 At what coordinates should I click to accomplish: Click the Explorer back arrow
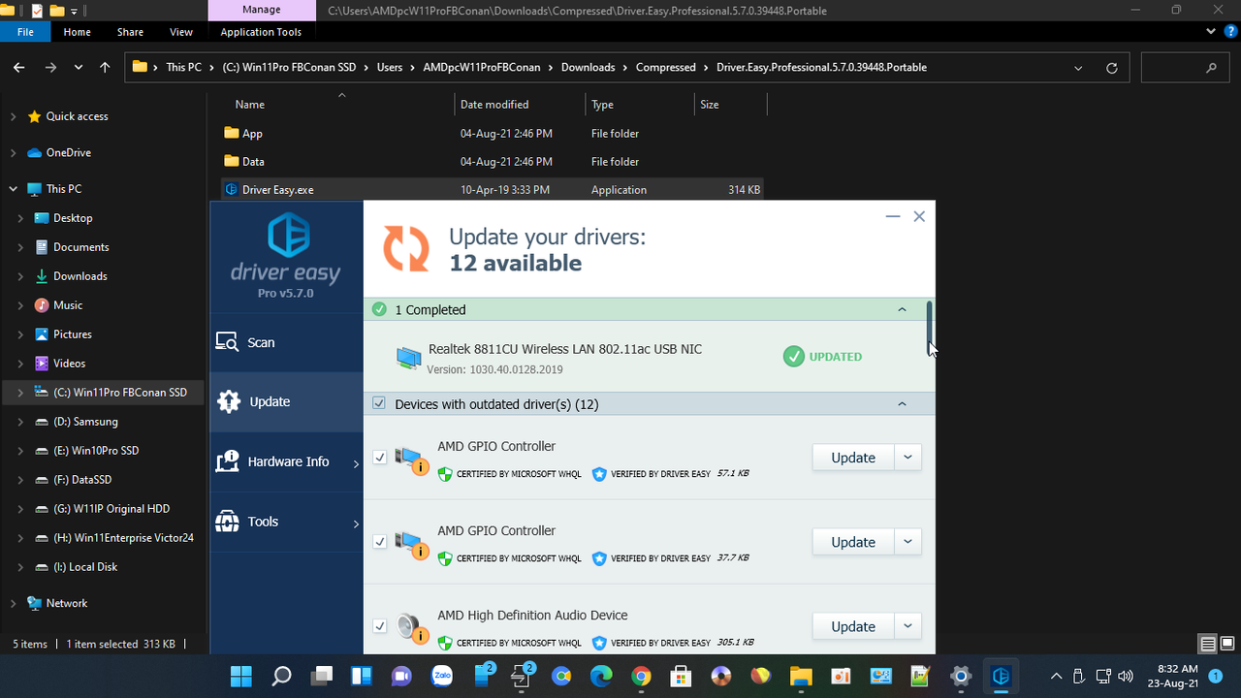[18, 68]
